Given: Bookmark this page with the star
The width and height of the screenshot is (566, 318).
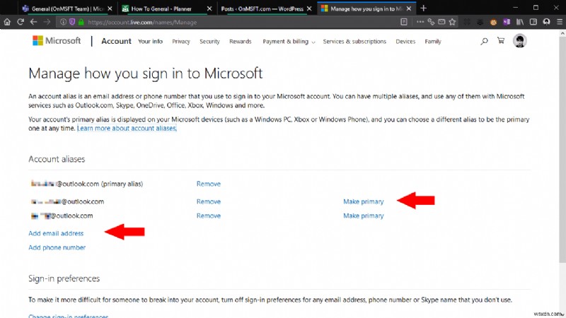Looking at the screenshot, I should tap(452, 22).
